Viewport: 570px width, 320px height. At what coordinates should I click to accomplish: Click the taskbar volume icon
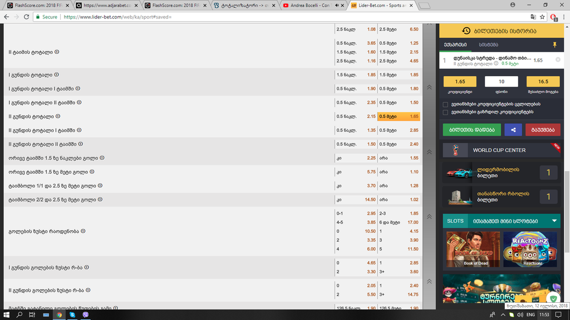520,314
